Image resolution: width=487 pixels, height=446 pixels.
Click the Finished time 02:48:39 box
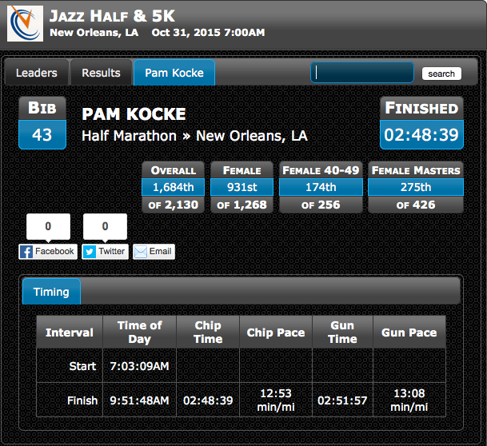click(x=421, y=123)
